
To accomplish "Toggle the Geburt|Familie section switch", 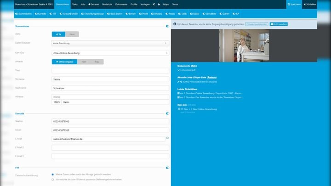I will (x=61, y=14).
